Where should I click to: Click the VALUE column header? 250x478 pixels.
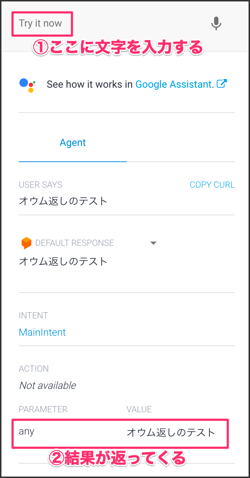(139, 409)
